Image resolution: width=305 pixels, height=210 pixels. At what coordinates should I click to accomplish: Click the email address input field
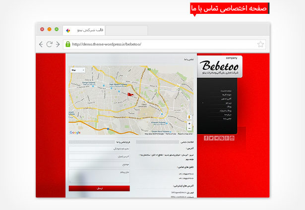point(99,156)
